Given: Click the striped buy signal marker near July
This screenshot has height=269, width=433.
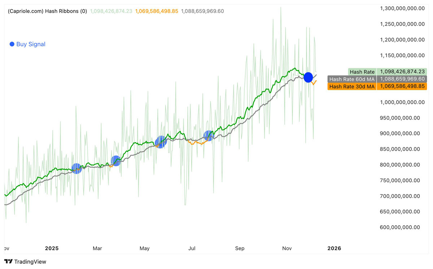Looking at the screenshot, I should tap(209, 136).
